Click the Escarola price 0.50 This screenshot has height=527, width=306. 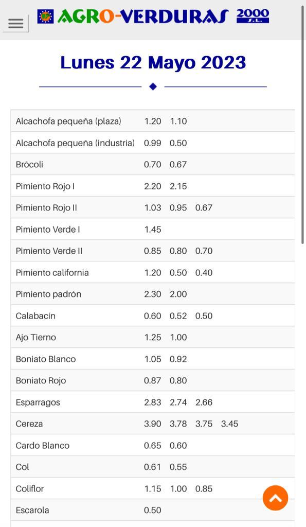[153, 510]
